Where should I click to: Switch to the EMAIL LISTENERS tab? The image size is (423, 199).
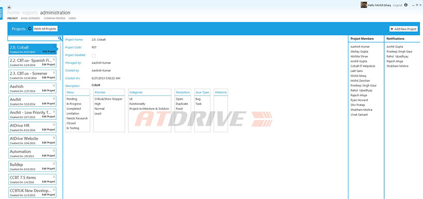click(30, 18)
